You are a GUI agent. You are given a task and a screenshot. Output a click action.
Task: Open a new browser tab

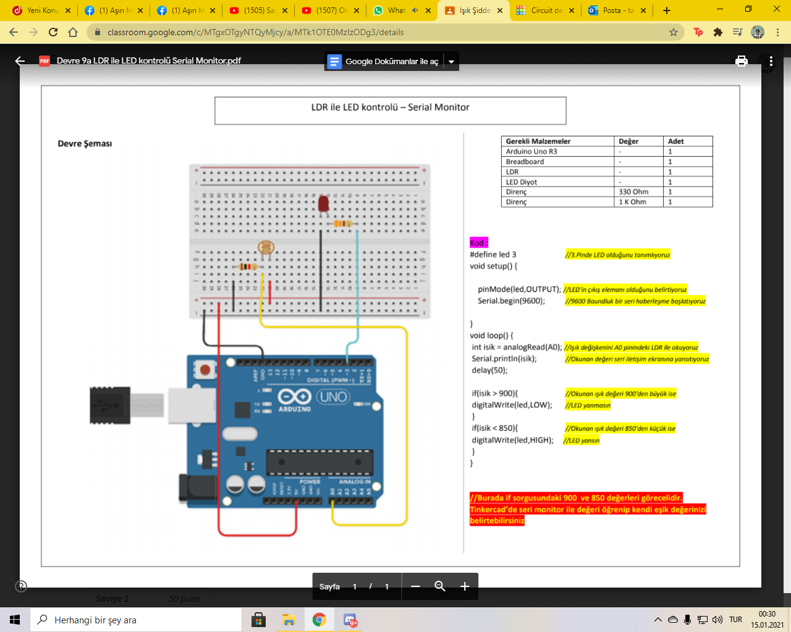point(667,10)
